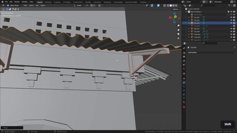Toggle proportional editing in viewport header
This screenshot has width=237, height=133.
click(x=100, y=6)
